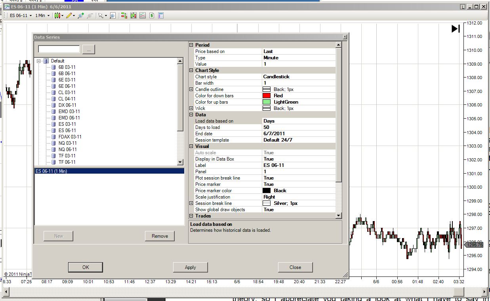Close the Data Series dialog with X
490x301 pixels.
tap(345, 37)
